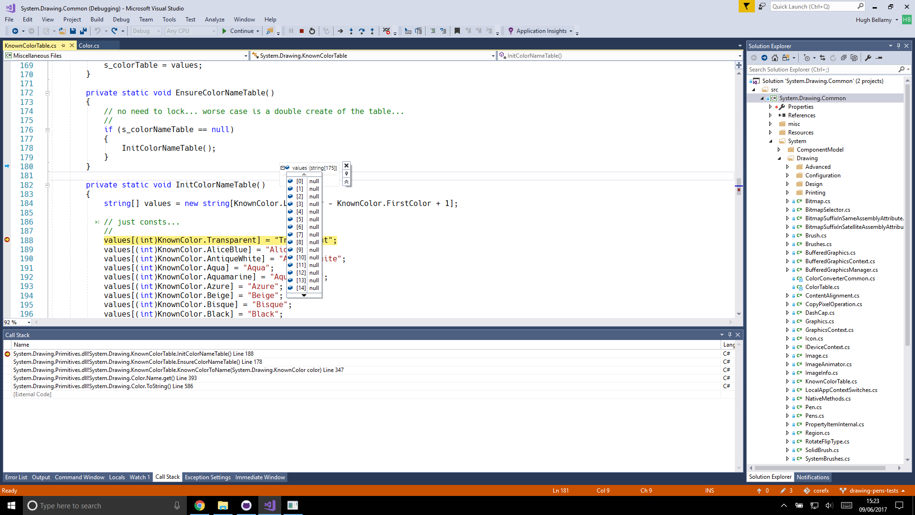
Task: Toggle the breakpoint on line 188
Action: pyautogui.click(x=7, y=240)
